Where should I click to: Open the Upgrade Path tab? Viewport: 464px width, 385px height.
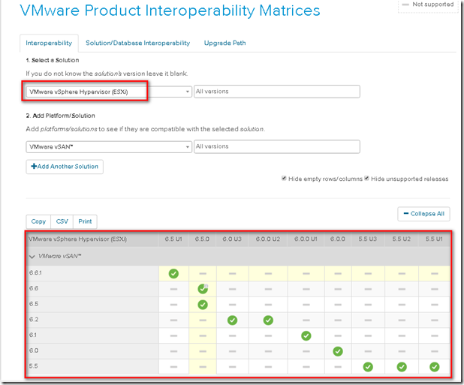(x=225, y=44)
